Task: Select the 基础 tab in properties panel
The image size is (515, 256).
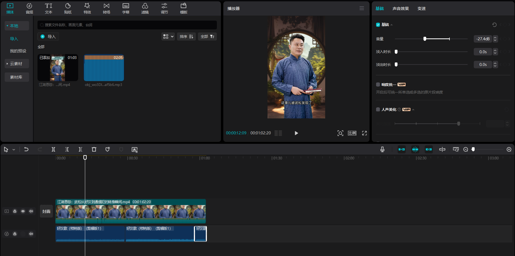Action: [x=379, y=8]
